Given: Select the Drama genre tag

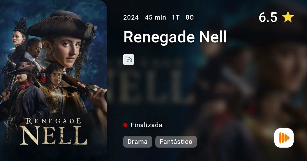Looking at the screenshot, I should 137,142.
